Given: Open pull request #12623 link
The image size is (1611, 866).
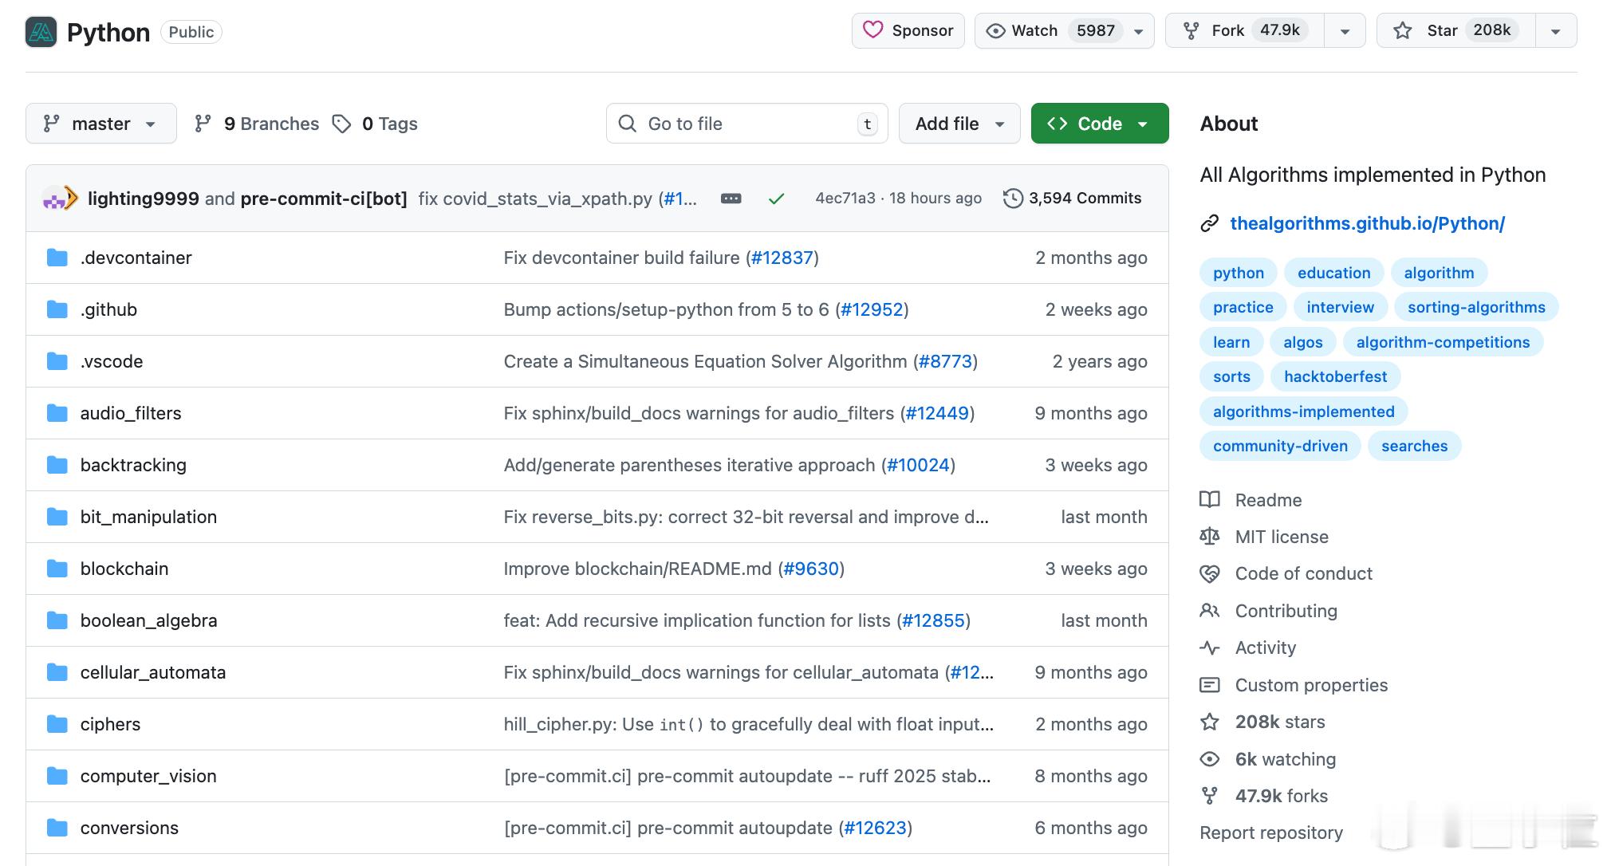Looking at the screenshot, I should (x=875, y=828).
